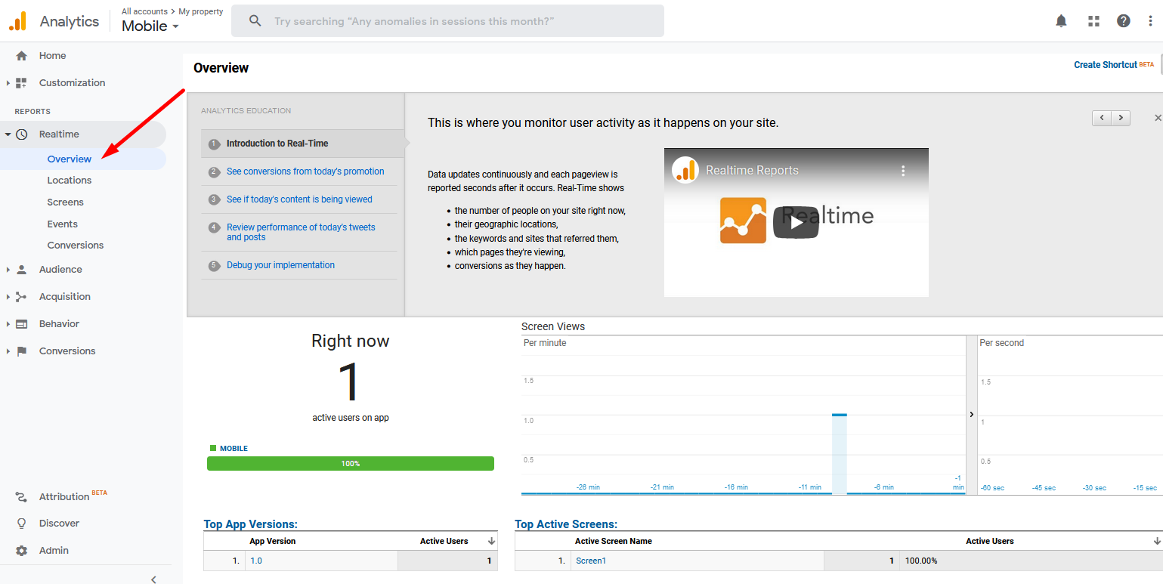This screenshot has height=584, width=1163.
Task: Expand the Behavior section
Action: click(8, 324)
